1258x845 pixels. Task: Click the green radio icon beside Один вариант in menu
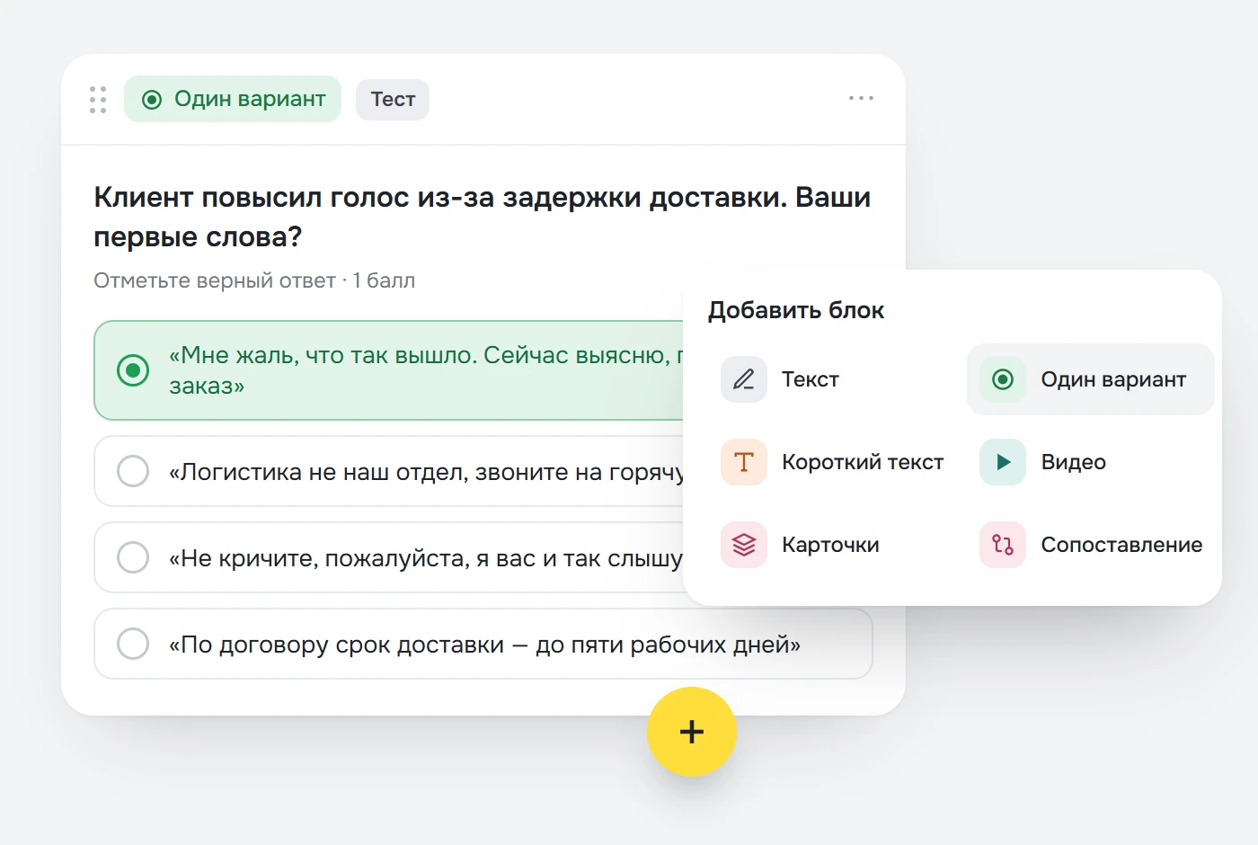coord(1003,379)
